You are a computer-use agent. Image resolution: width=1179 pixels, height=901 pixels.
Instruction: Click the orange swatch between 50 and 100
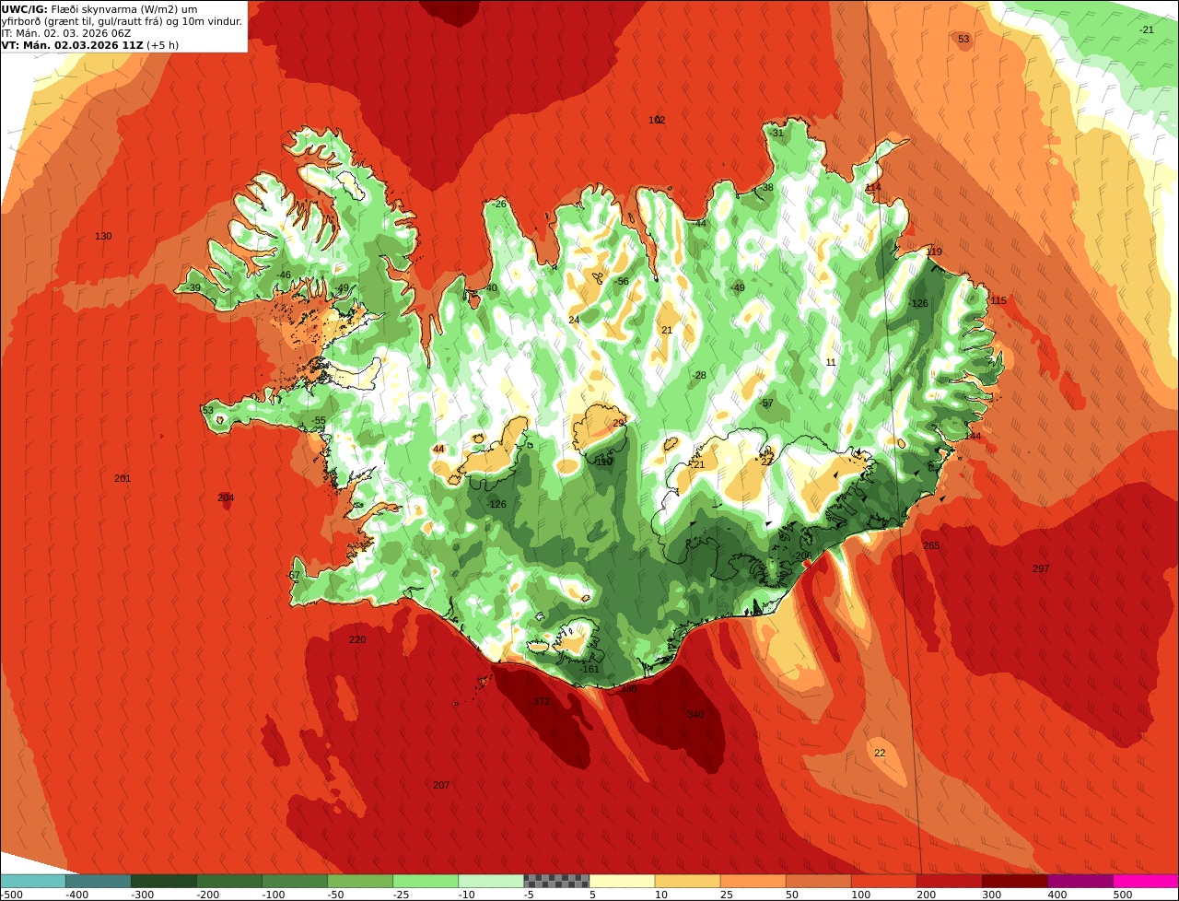click(x=817, y=881)
